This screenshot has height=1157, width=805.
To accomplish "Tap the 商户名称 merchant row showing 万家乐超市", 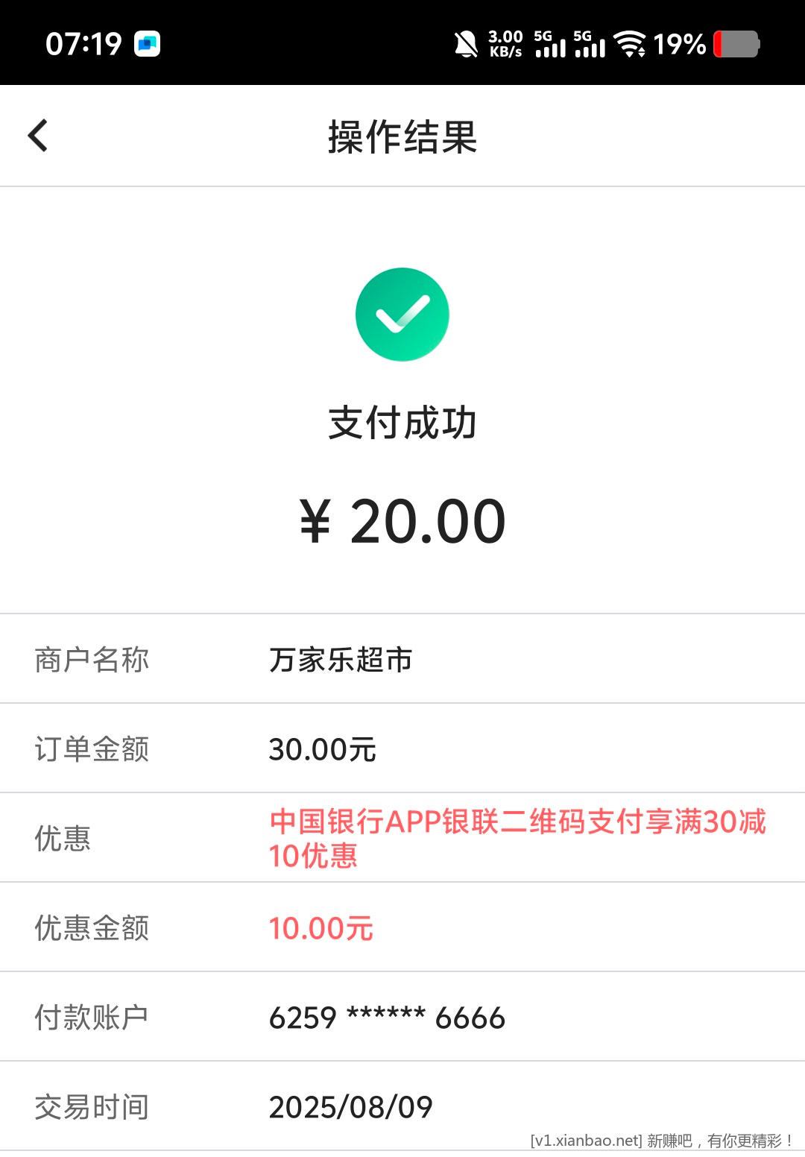I will [x=402, y=658].
